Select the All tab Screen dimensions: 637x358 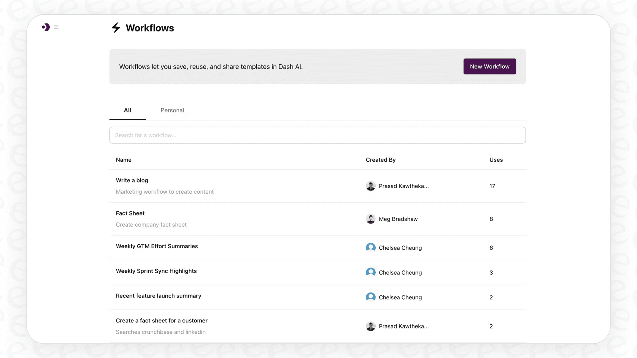coord(127,110)
